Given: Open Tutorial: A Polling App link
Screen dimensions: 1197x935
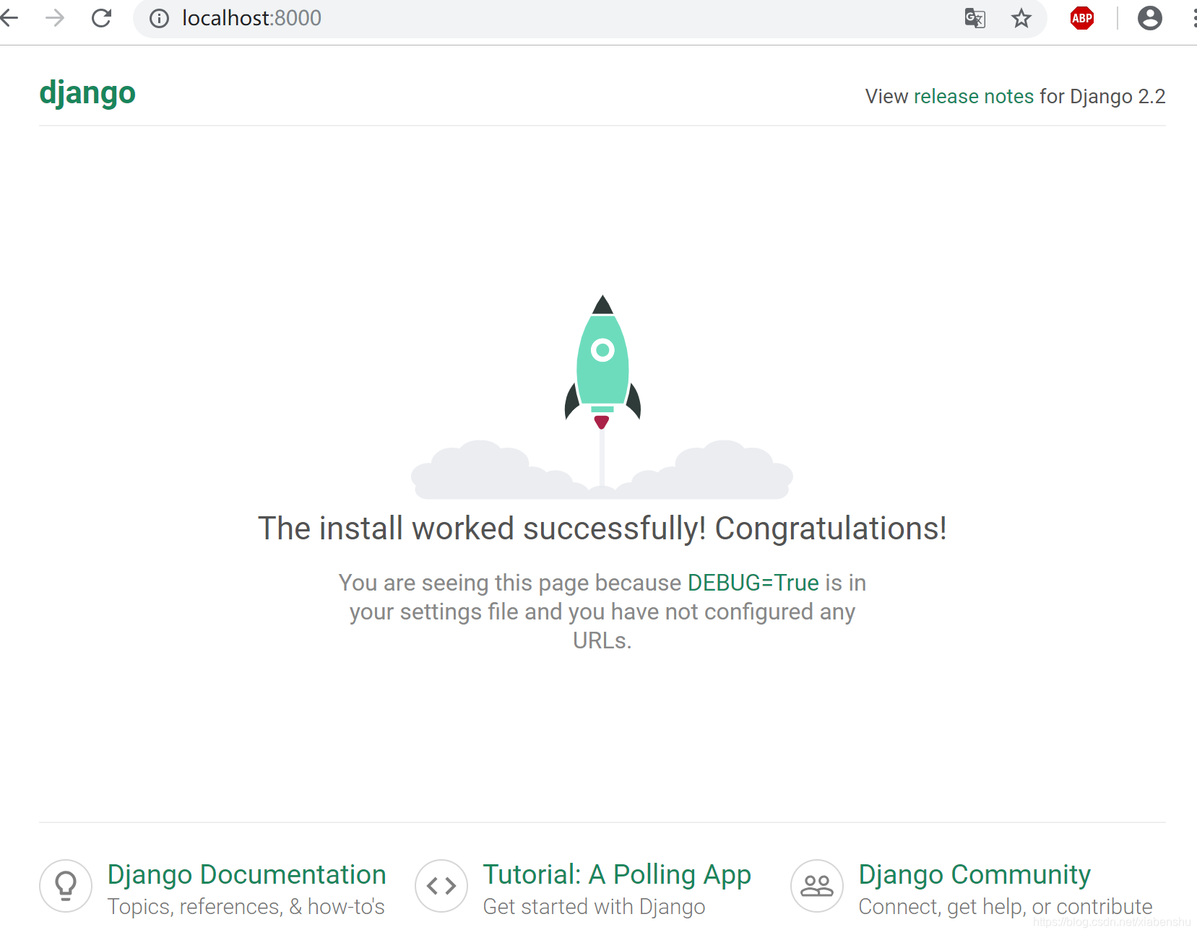Looking at the screenshot, I should click(x=617, y=875).
